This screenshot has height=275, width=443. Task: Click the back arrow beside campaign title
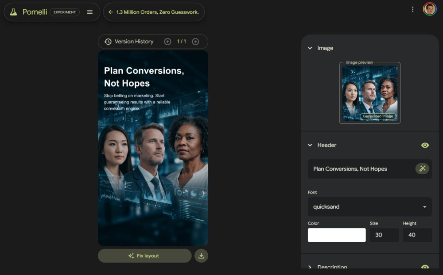pos(110,12)
